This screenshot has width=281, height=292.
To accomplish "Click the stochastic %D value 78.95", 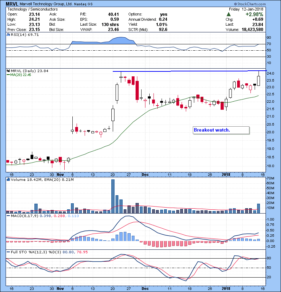I will (82, 252).
